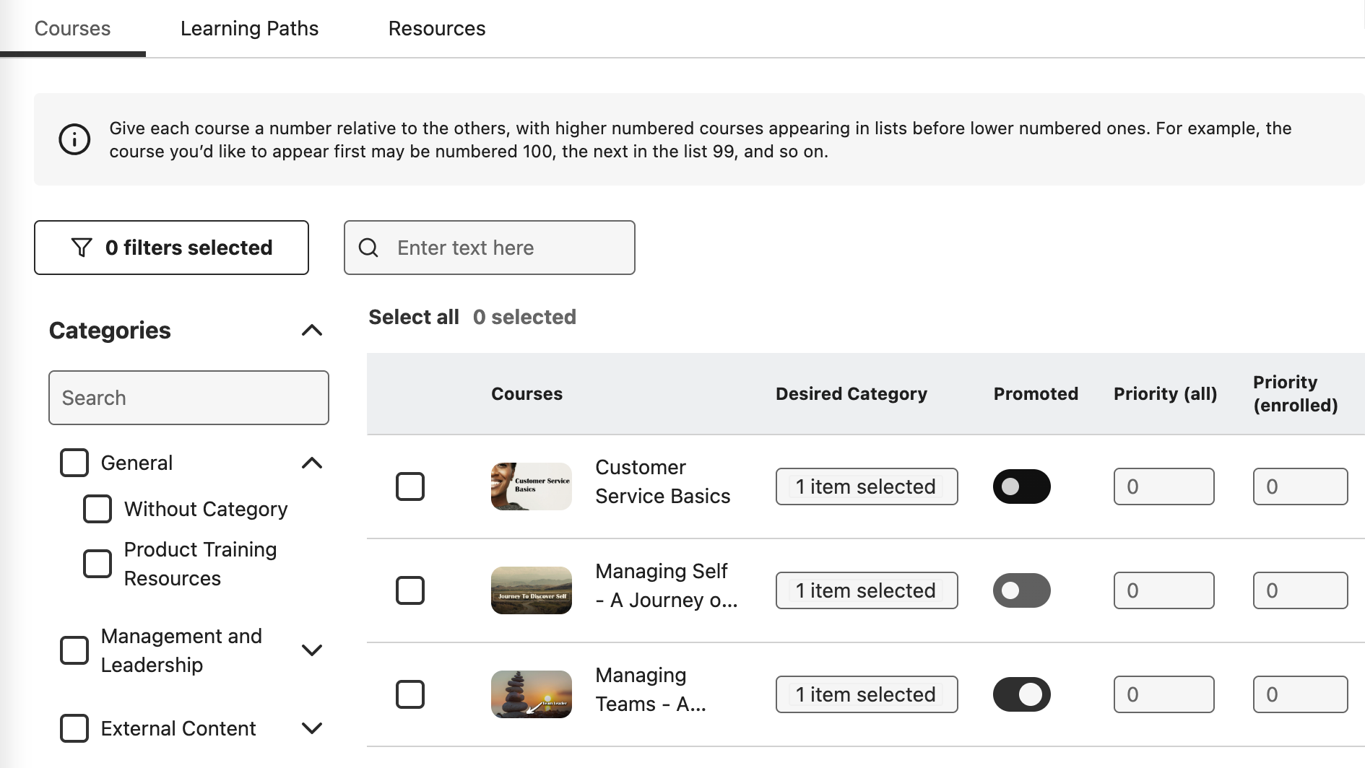Toggle Promoted switch for Customer Service Basics
Screen dimensions: 1365x768
(x=1021, y=486)
